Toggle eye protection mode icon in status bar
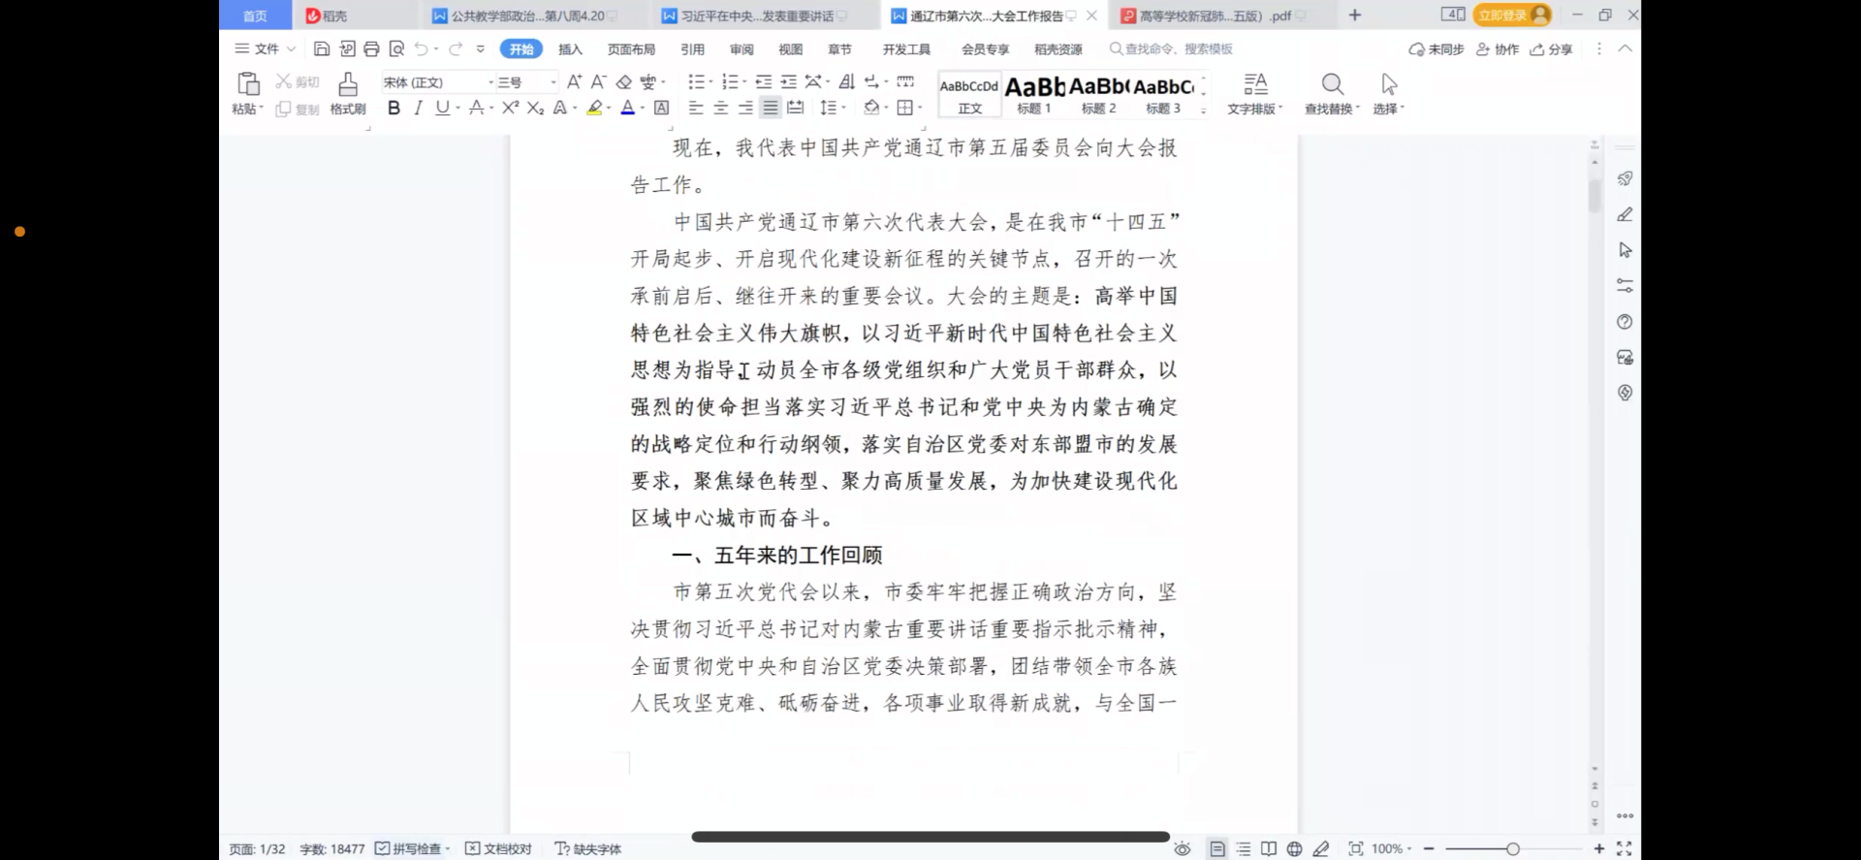1861x860 pixels. coord(1183,848)
